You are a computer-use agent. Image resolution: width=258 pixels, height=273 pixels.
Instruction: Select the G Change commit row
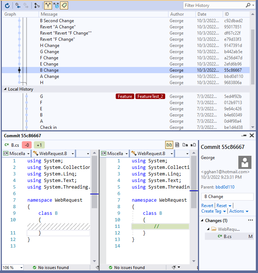(126, 52)
